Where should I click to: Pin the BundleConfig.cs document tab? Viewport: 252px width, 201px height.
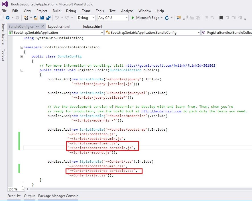click(37, 26)
